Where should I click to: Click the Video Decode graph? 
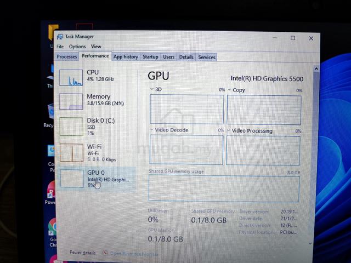[x=186, y=150]
